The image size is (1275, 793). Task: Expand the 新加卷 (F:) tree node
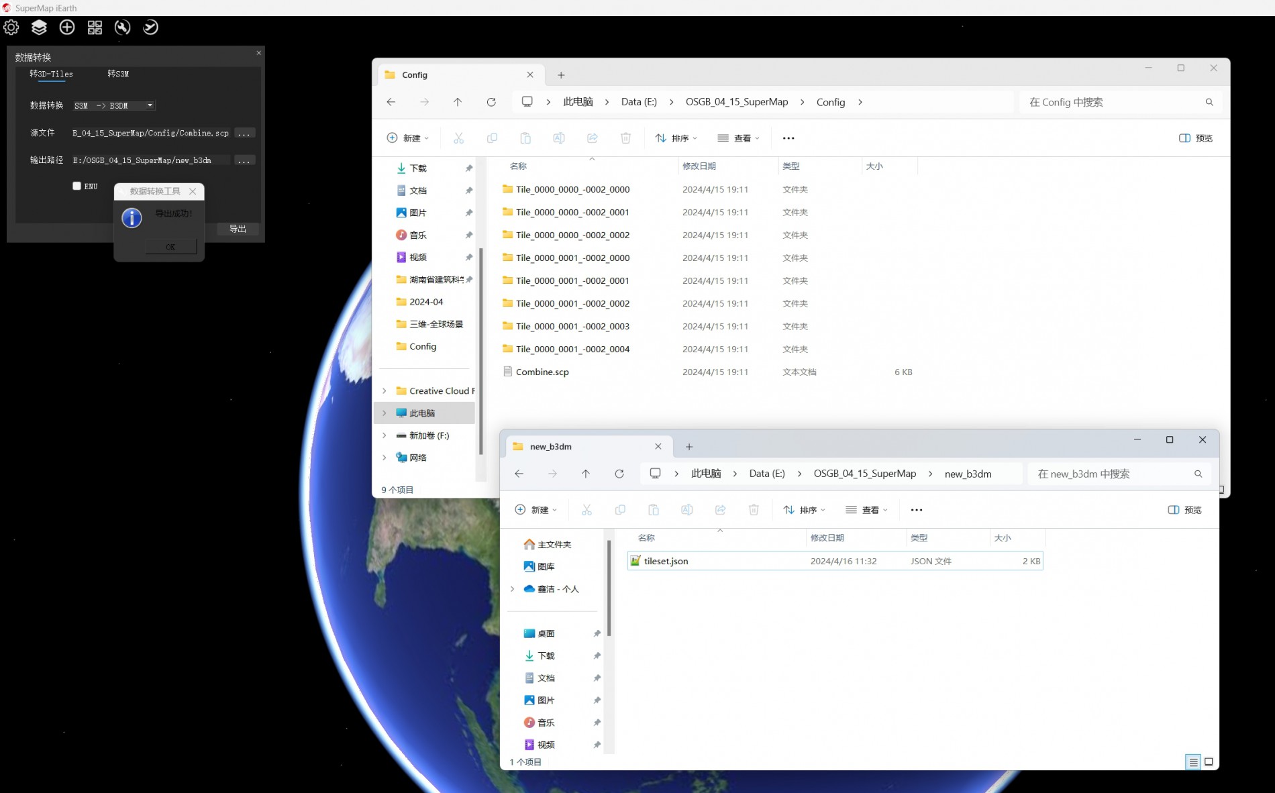(384, 435)
